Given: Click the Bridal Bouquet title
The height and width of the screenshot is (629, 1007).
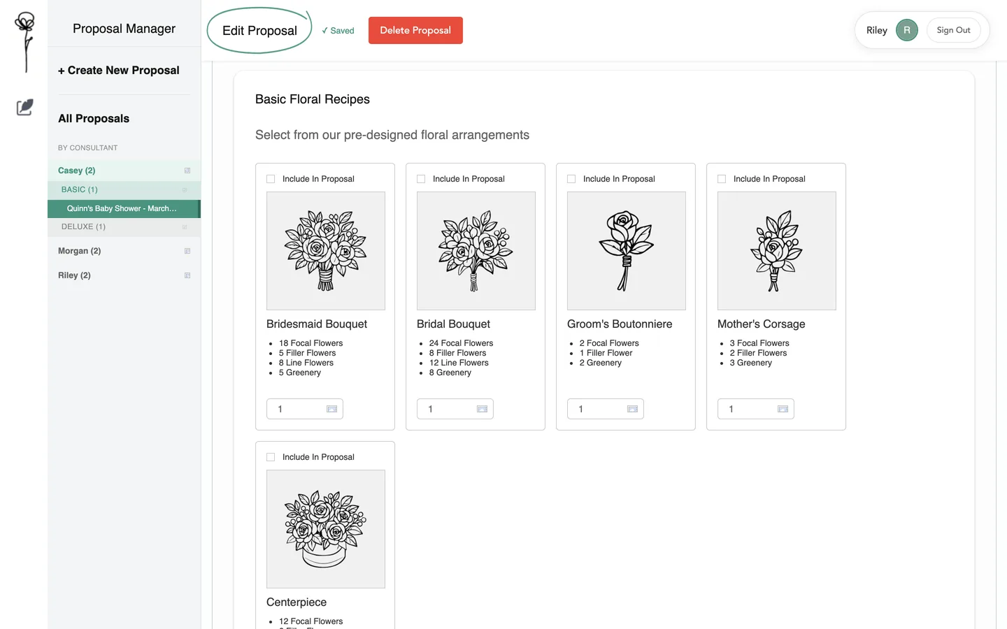Looking at the screenshot, I should coord(453,324).
